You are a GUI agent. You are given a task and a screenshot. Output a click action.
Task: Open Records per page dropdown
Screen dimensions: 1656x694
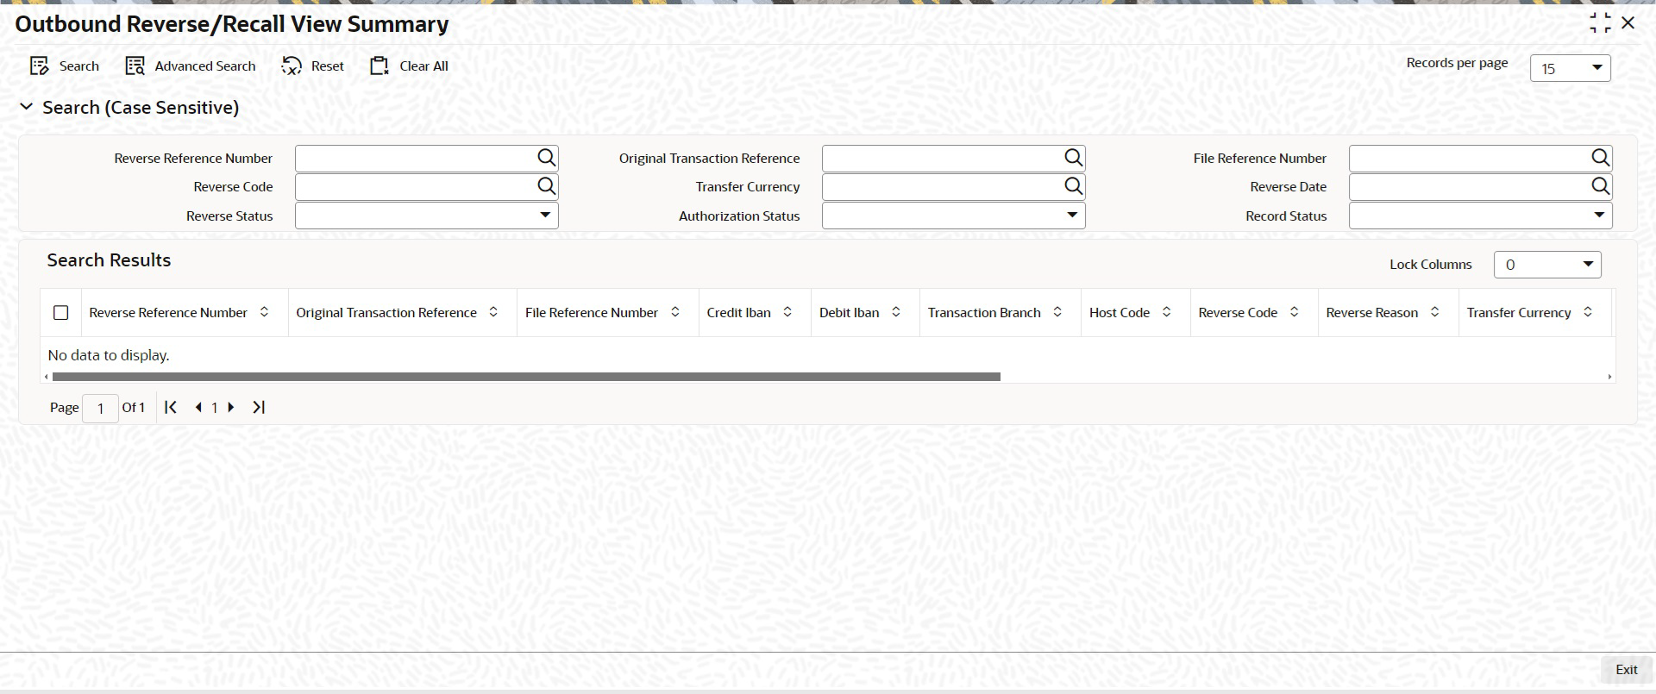(1570, 68)
